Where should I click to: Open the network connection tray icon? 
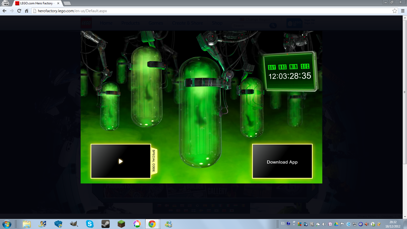point(355,224)
